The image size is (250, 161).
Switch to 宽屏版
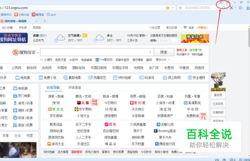[x=37, y=28]
